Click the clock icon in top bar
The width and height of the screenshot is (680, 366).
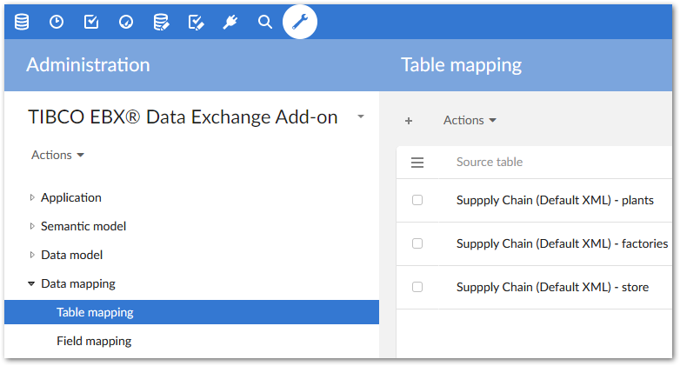pyautogui.click(x=57, y=22)
